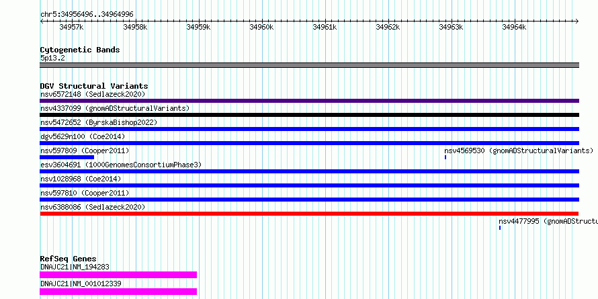Screen dimensions: 598x299
Task: Click the short blue nsv597809 variant bar
Action: click(x=67, y=157)
